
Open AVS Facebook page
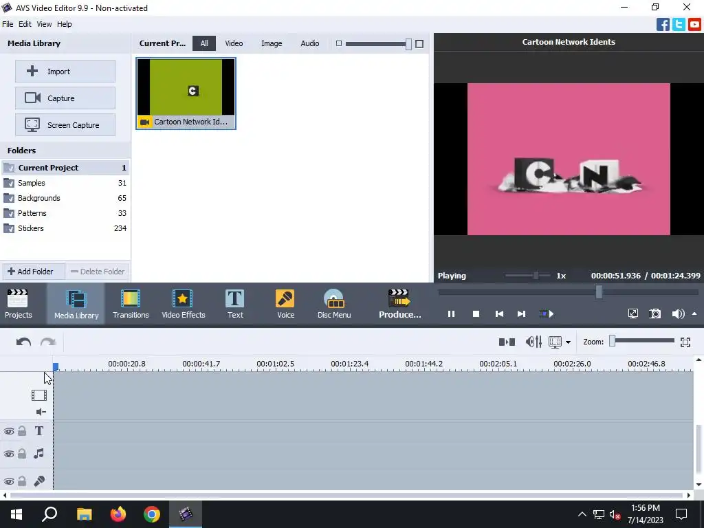coord(663,24)
